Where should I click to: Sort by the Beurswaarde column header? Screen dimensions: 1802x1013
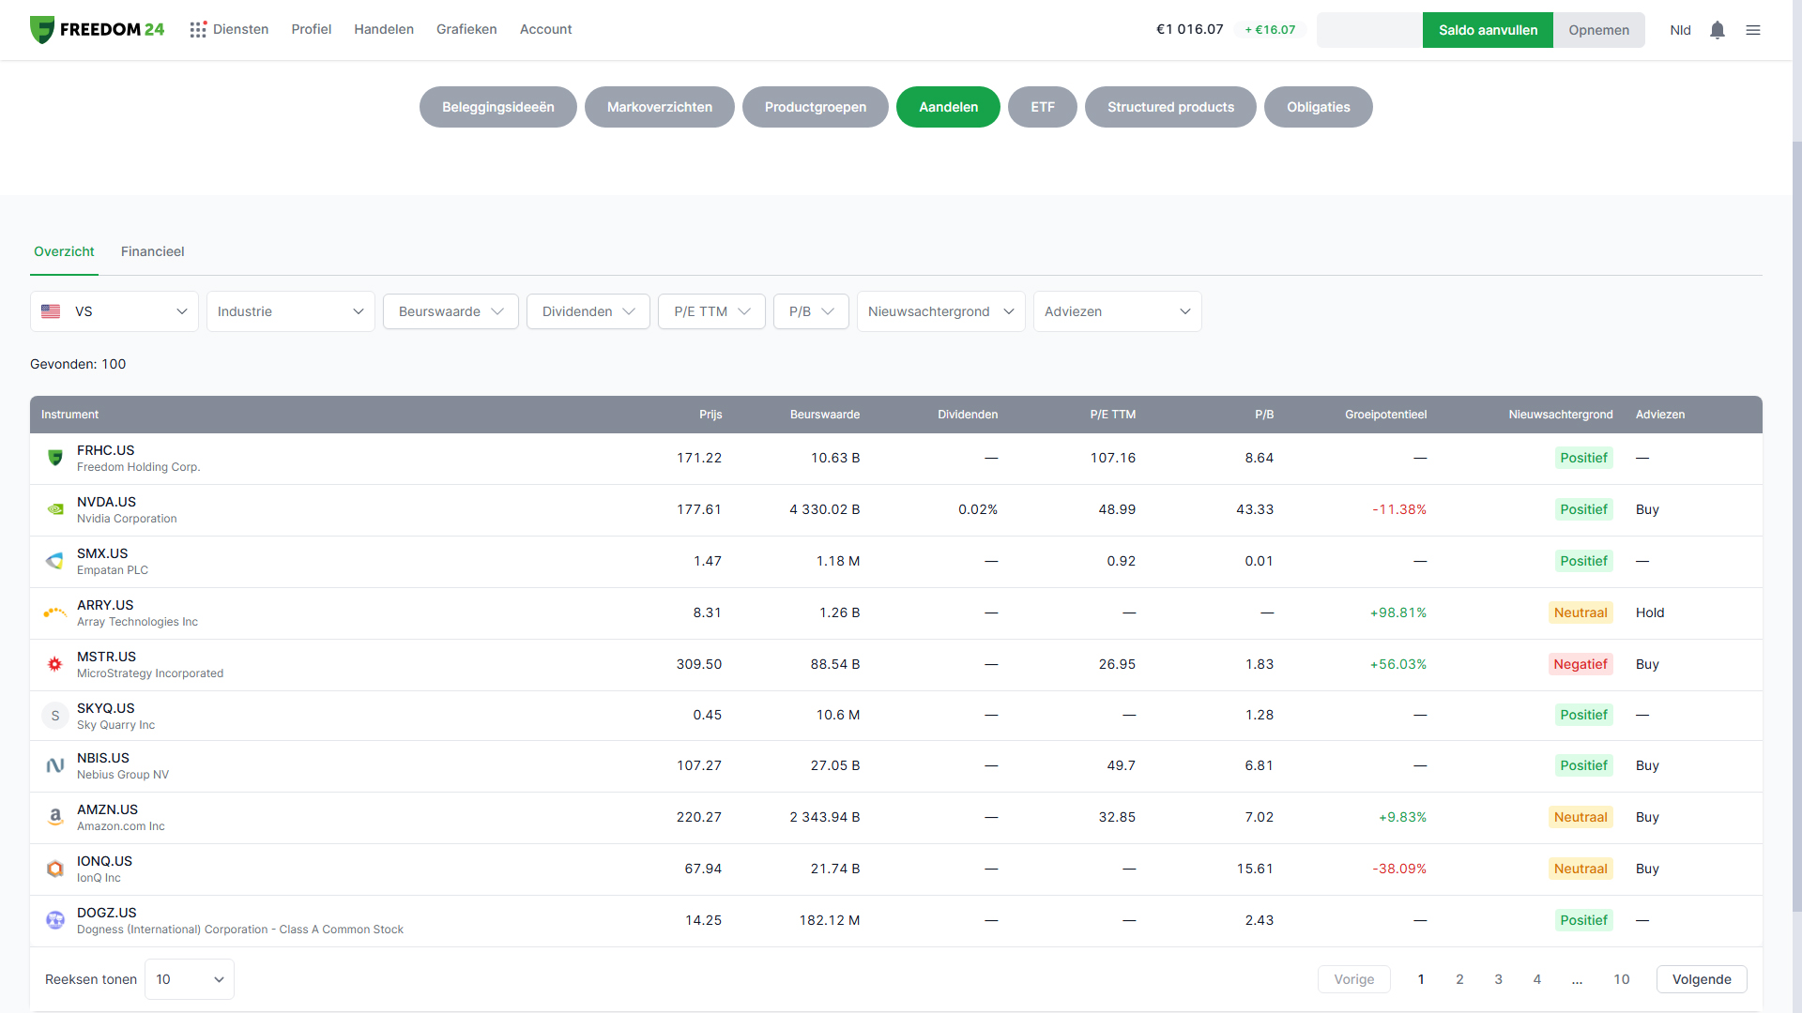click(824, 415)
